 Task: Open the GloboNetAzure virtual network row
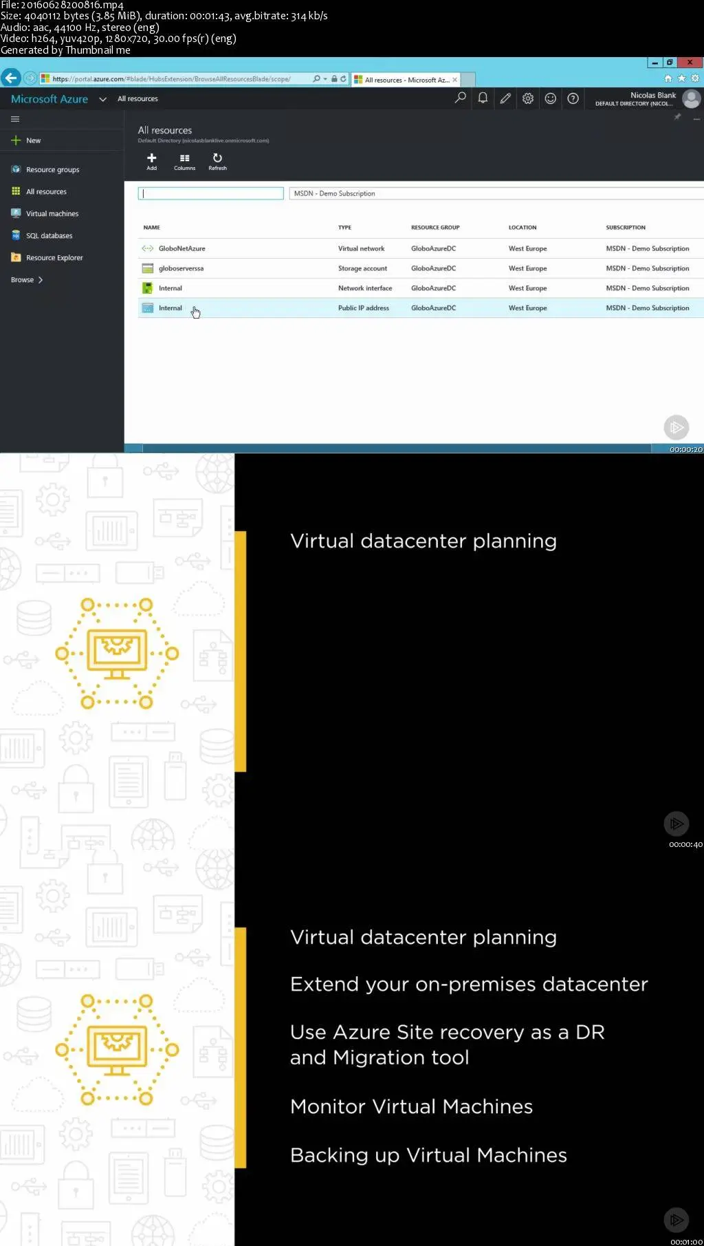(421, 248)
